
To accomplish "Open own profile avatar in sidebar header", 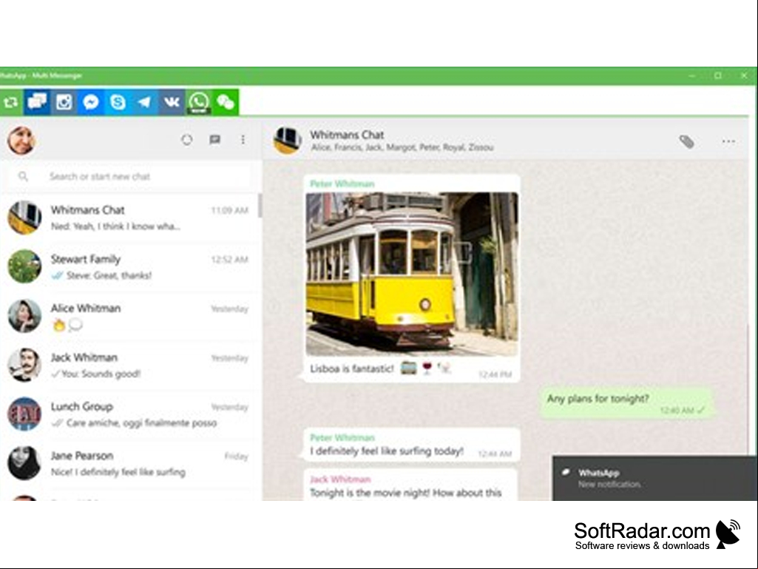I will coord(21,141).
